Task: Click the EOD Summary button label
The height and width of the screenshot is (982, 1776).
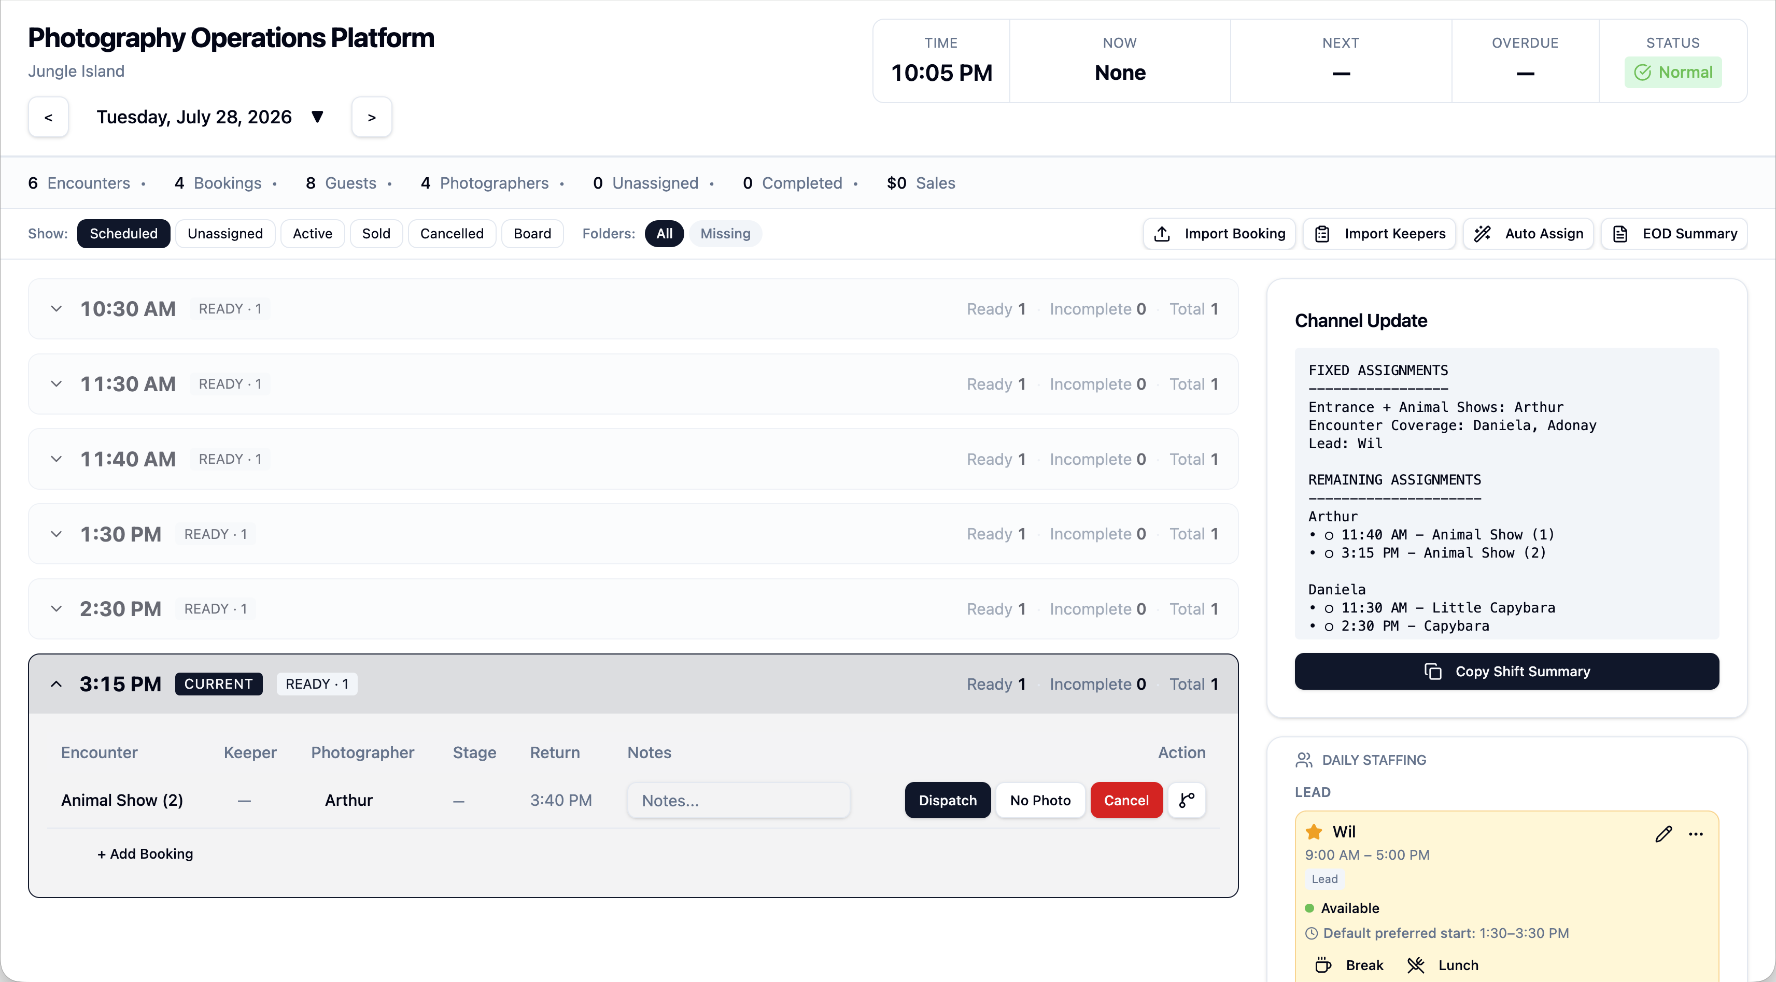Action: click(x=1689, y=234)
